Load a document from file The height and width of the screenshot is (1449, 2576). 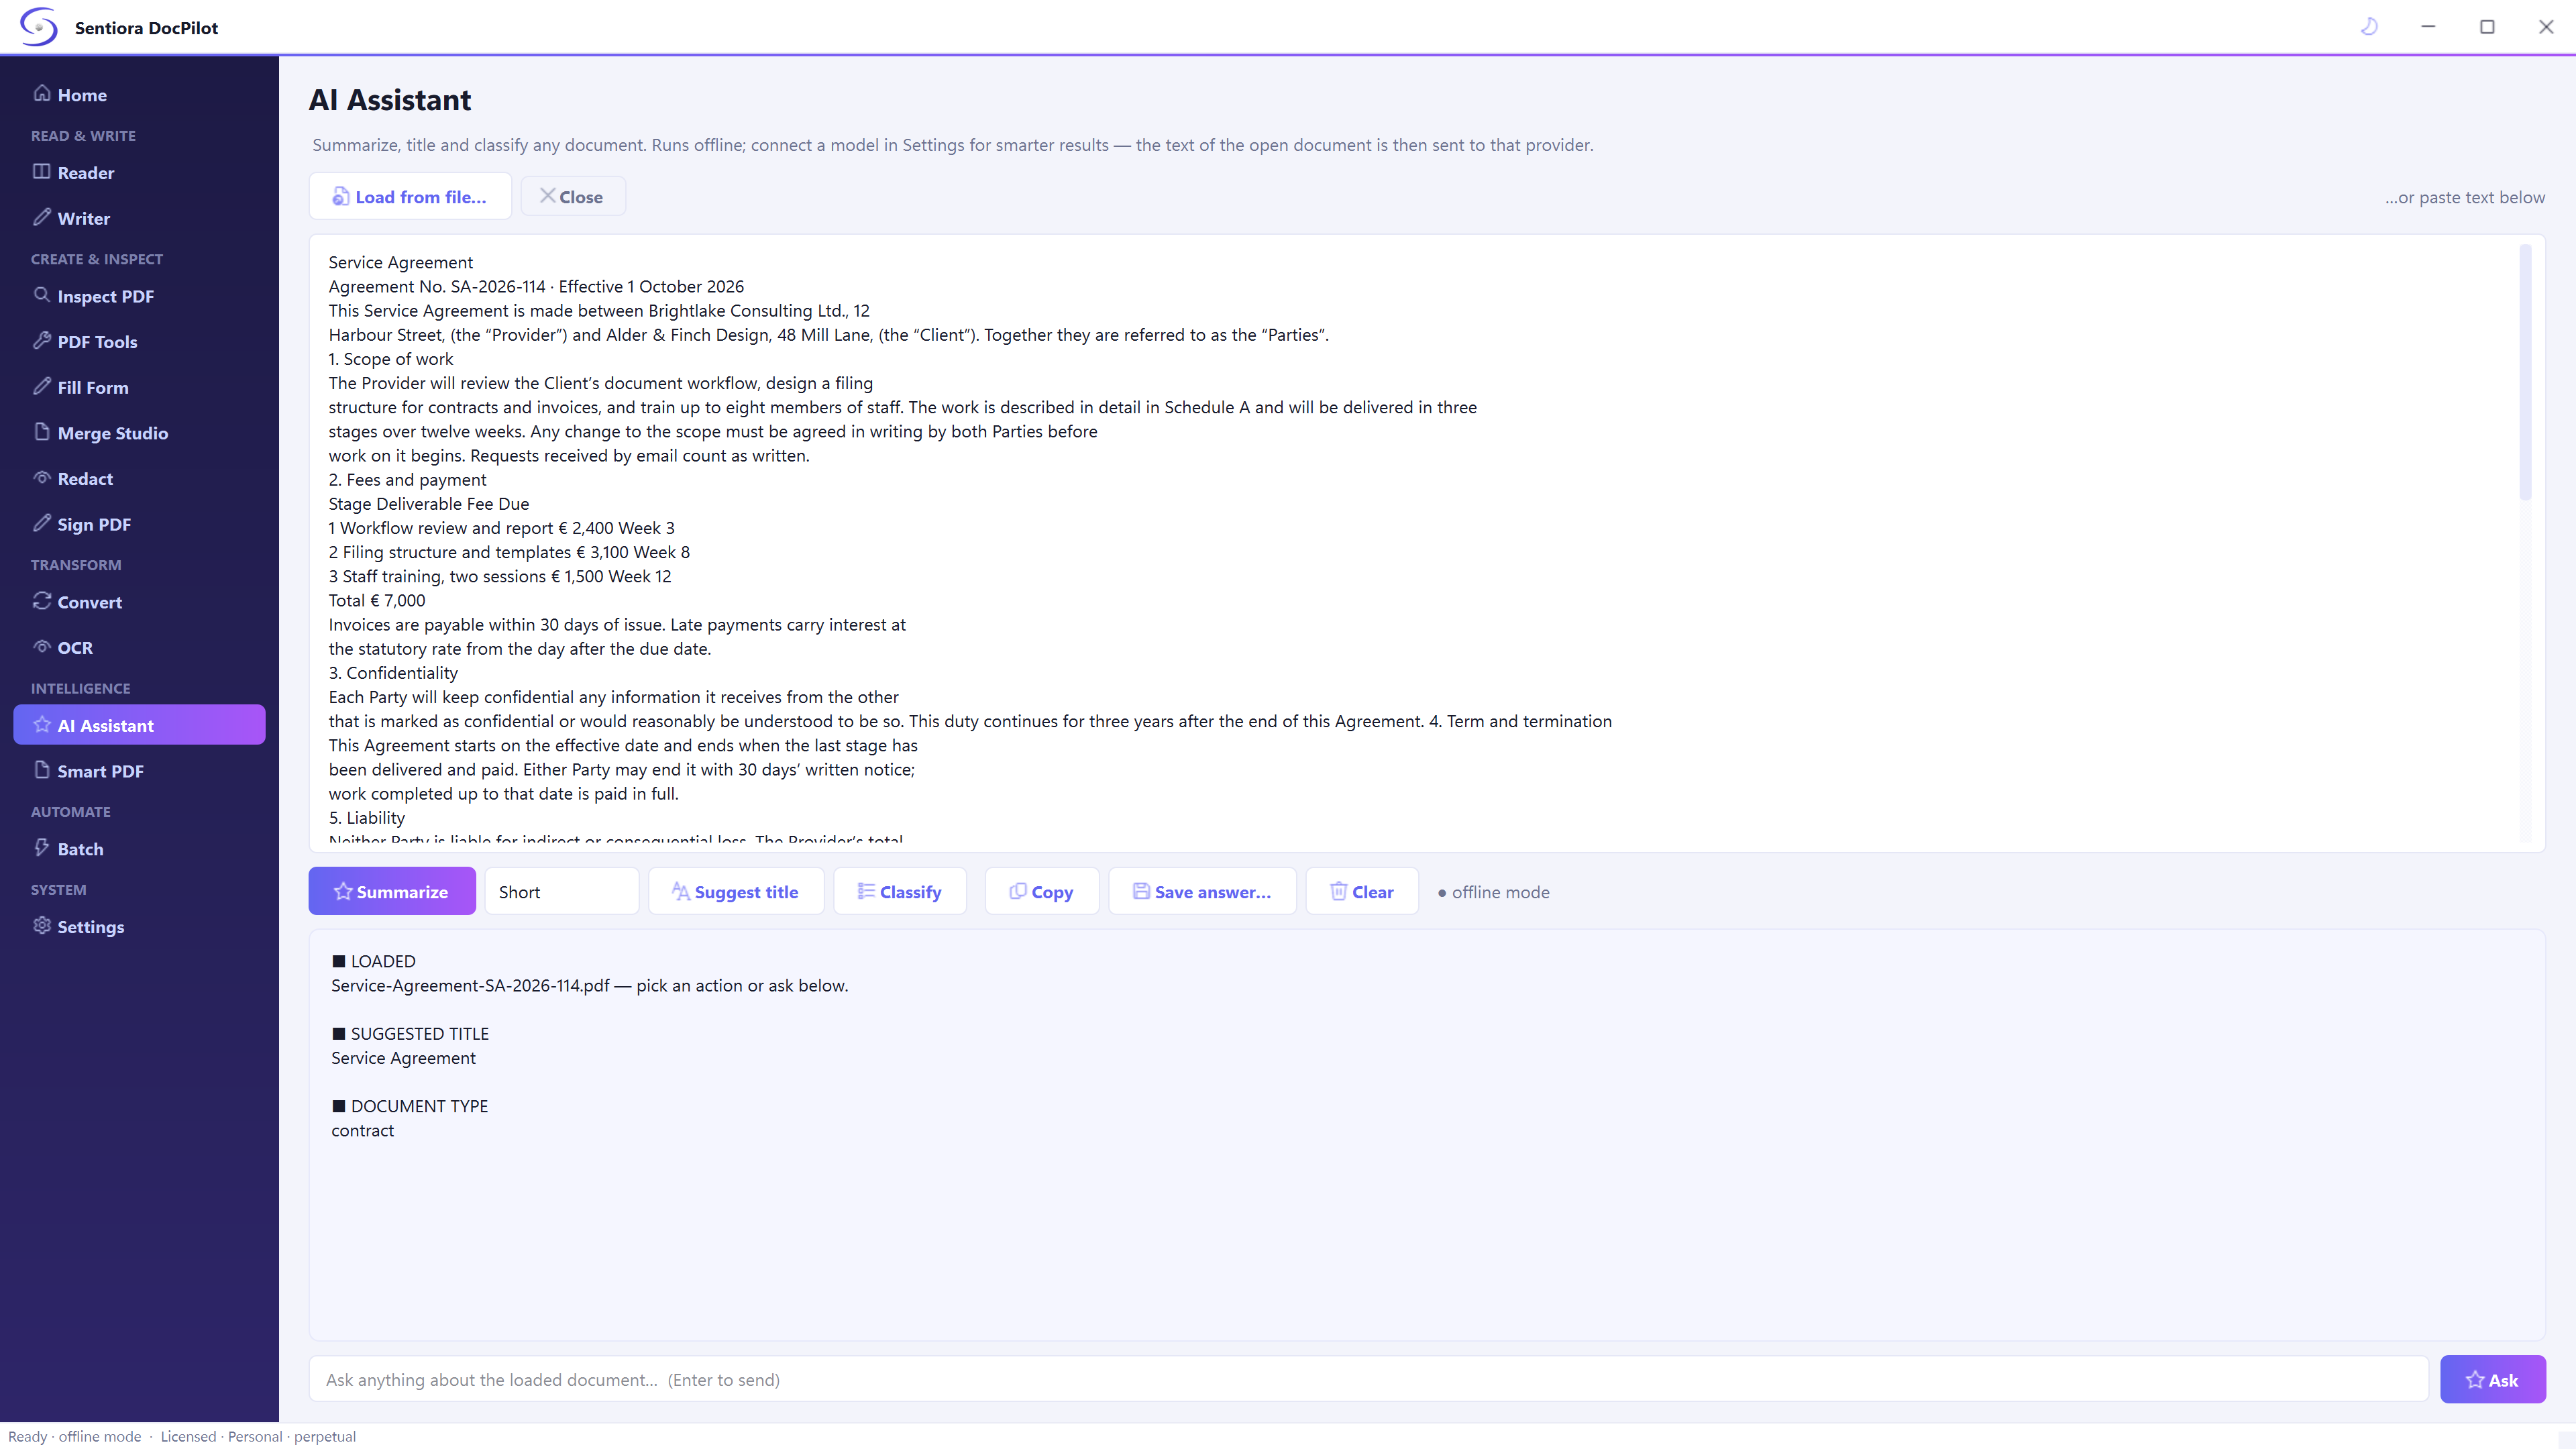410,196
